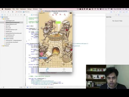
Task: Open Spotlight search in menu bar
Action: click(123, 9)
